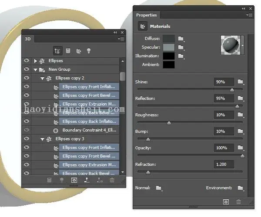Hide first Ellipses copy Front Inflation material
This screenshot has height=217, width=261.
click(x=27, y=86)
